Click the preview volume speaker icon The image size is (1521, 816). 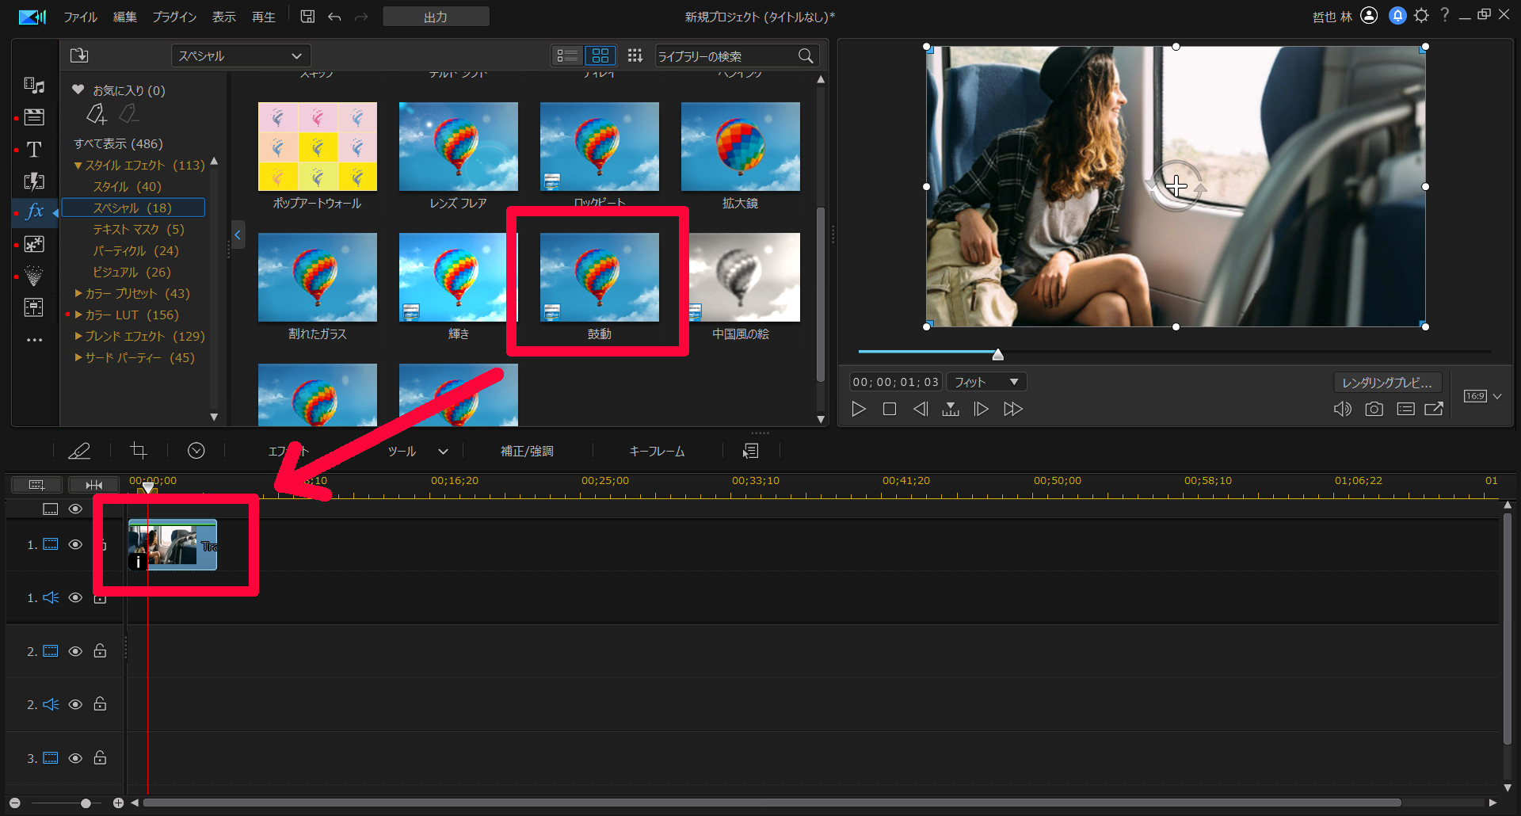coord(1342,410)
